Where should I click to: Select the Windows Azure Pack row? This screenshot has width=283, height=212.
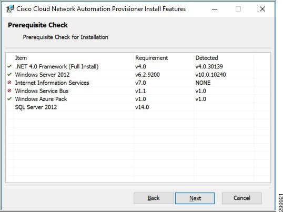pos(138,99)
